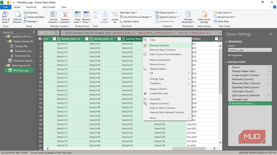Click the New Source icon
The height and width of the screenshot is (155, 277).
216,12
